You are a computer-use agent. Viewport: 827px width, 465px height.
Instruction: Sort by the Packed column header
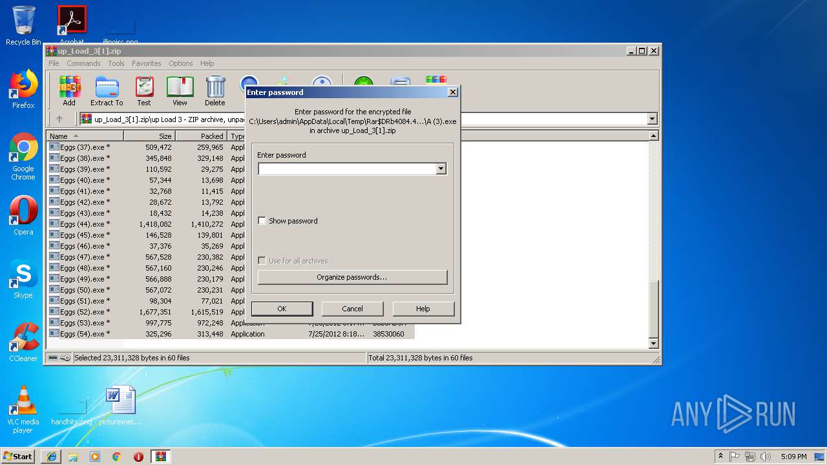(x=201, y=136)
